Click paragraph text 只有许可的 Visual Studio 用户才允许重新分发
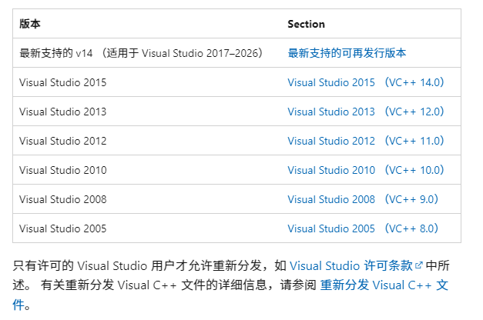This screenshot has height=320, width=483. 137,266
